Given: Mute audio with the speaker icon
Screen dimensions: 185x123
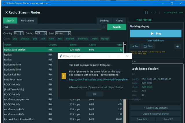Looking at the screenshot, I should click(x=177, y=46).
